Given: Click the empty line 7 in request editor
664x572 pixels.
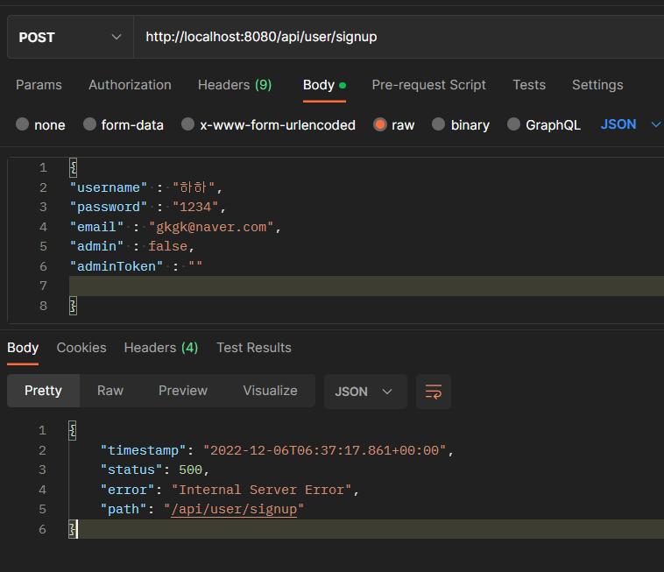Looking at the screenshot, I should click(x=366, y=286).
